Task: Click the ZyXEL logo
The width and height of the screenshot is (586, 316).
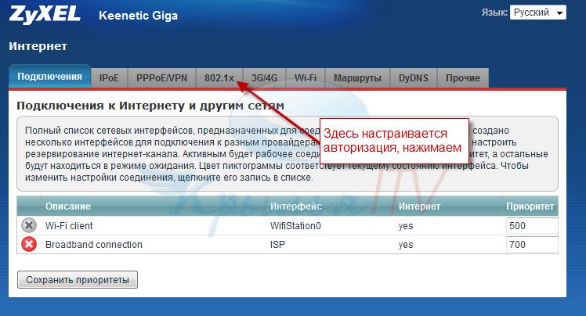Action: 45,16
